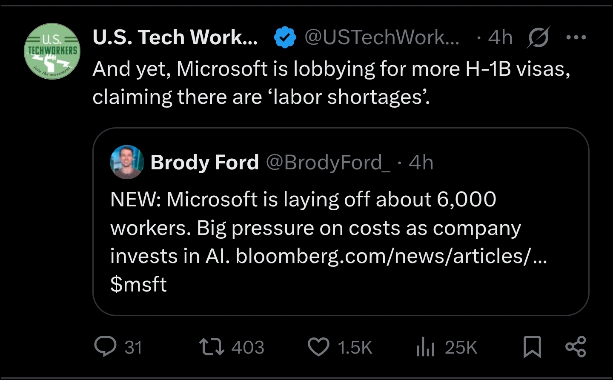Click the @BrodyFord_ handle
Screen dimensions: 613x380
point(328,162)
